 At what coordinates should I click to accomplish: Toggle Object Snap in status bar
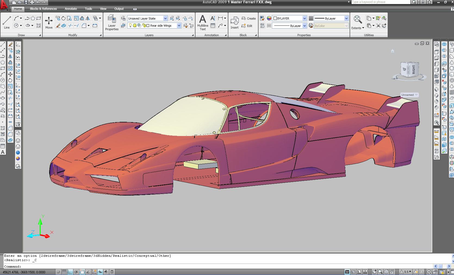[x=82, y=272]
